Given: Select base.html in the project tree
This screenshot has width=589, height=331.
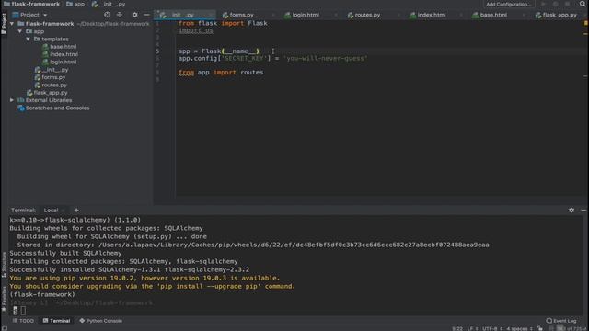Looking at the screenshot, I should [x=59, y=47].
